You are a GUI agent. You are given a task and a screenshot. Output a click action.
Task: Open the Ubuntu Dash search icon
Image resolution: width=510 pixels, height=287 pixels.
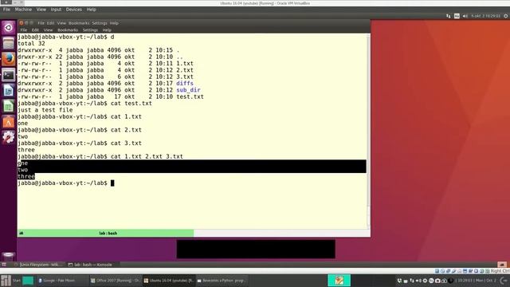[9, 28]
